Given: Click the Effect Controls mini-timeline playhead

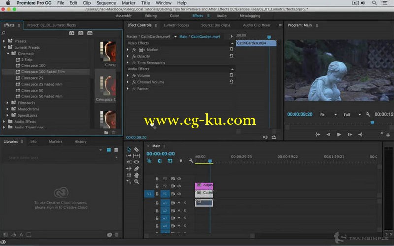Looking at the screenshot, I should pos(269,37).
